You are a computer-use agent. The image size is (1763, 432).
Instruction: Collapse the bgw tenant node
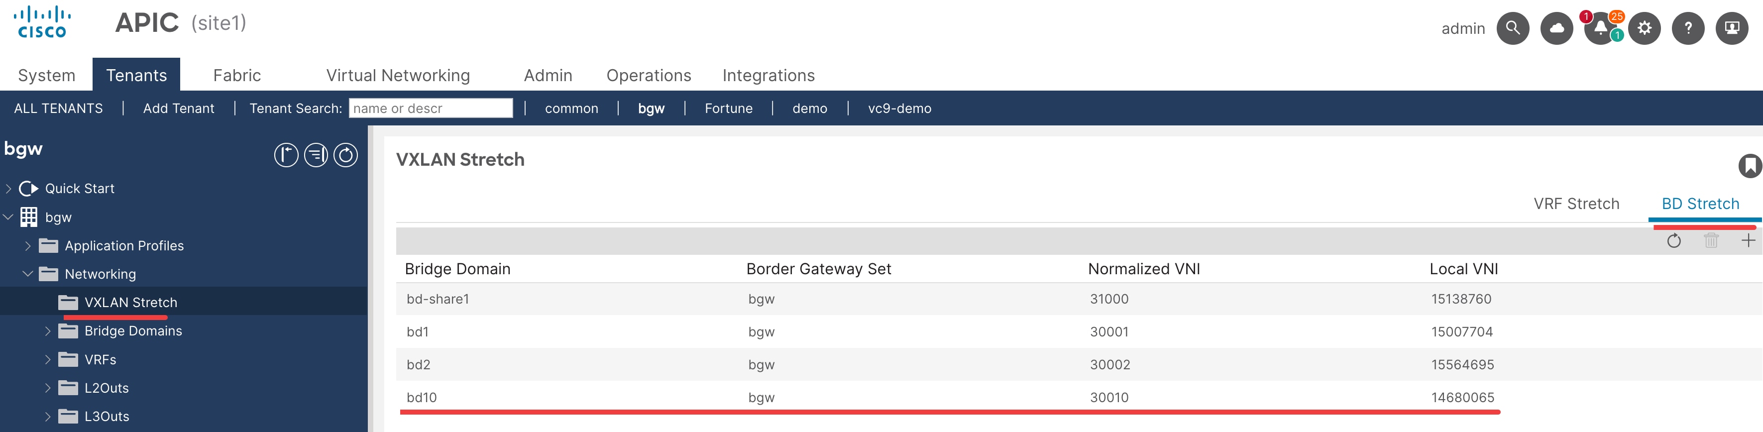point(8,217)
